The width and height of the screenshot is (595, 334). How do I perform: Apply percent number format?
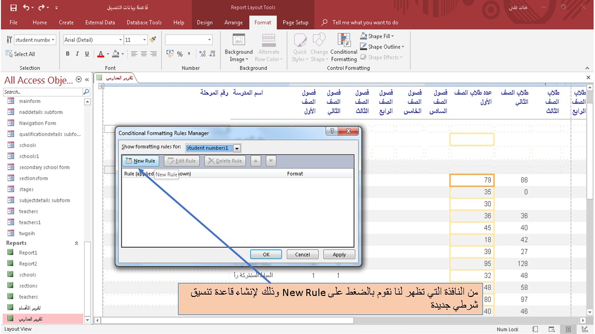(179, 54)
